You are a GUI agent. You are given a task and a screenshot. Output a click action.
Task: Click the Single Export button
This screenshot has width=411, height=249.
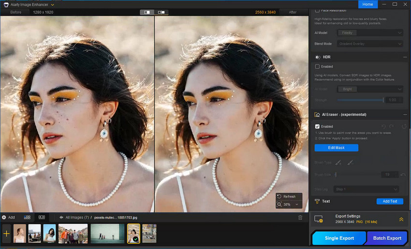coord(339,238)
